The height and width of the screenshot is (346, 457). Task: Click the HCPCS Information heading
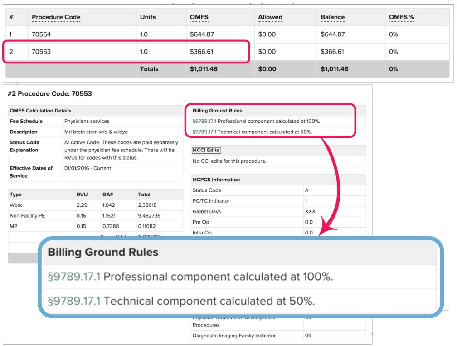[216, 180]
